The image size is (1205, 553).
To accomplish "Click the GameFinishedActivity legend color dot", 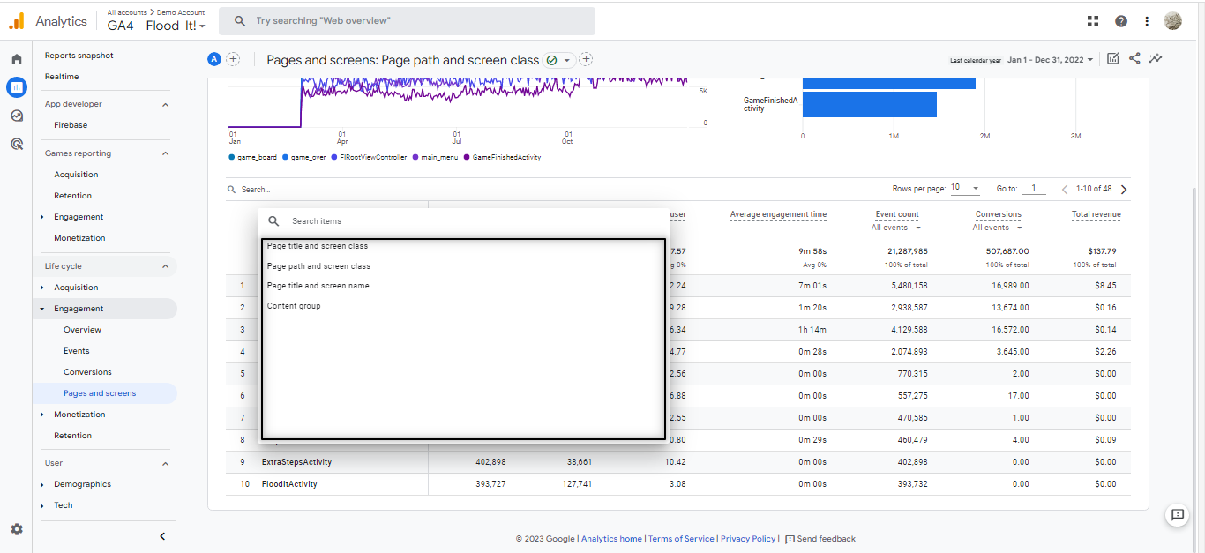I will (468, 158).
